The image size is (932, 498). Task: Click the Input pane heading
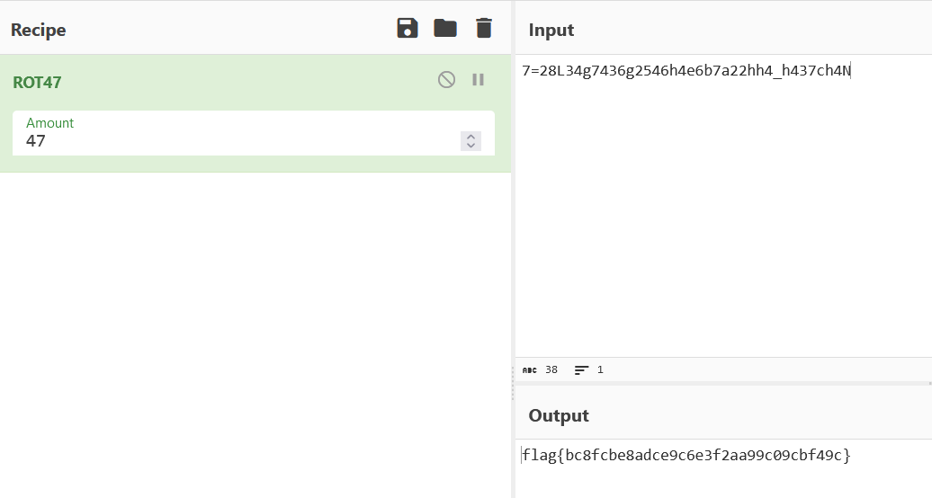(x=551, y=30)
